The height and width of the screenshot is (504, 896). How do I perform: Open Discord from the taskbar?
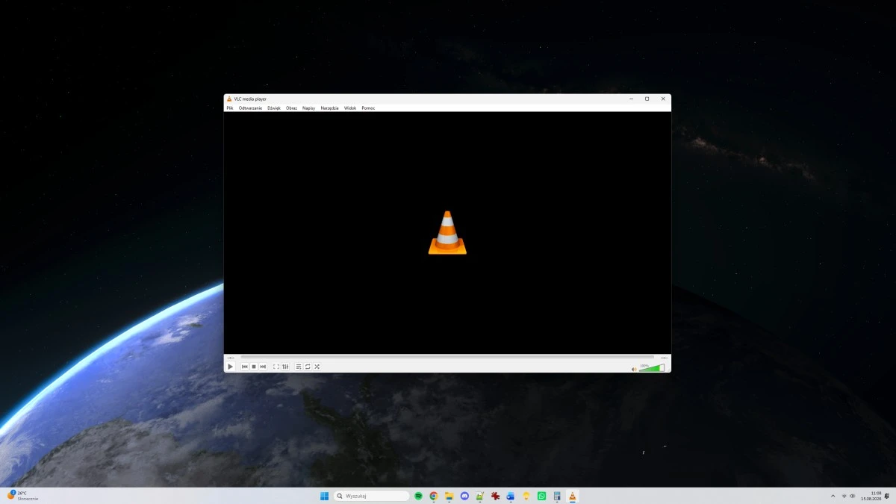464,496
